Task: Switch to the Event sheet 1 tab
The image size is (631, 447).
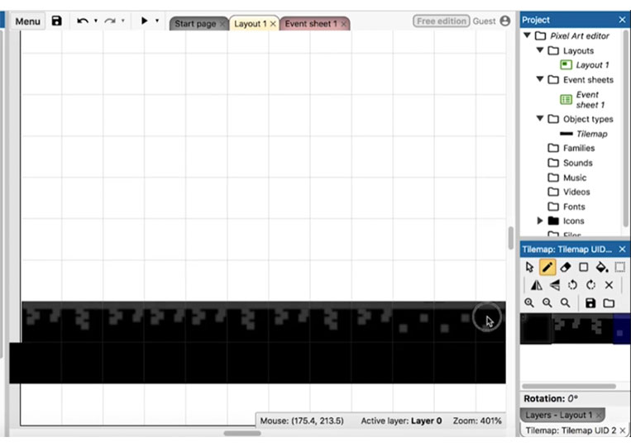Action: [x=311, y=24]
